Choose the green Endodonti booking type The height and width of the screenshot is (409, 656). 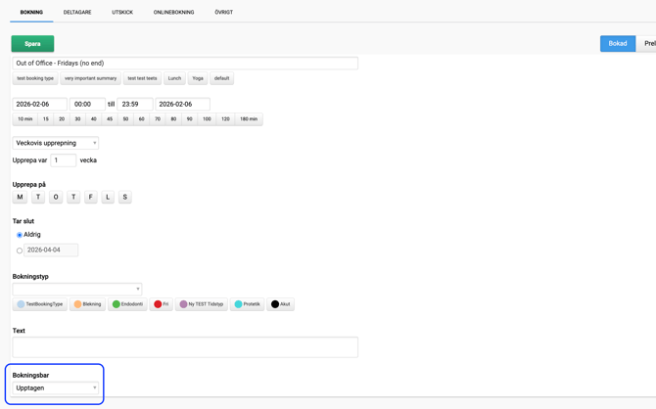128,304
